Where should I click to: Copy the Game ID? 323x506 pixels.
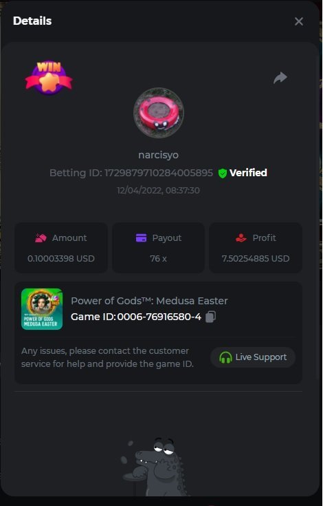[210, 317]
